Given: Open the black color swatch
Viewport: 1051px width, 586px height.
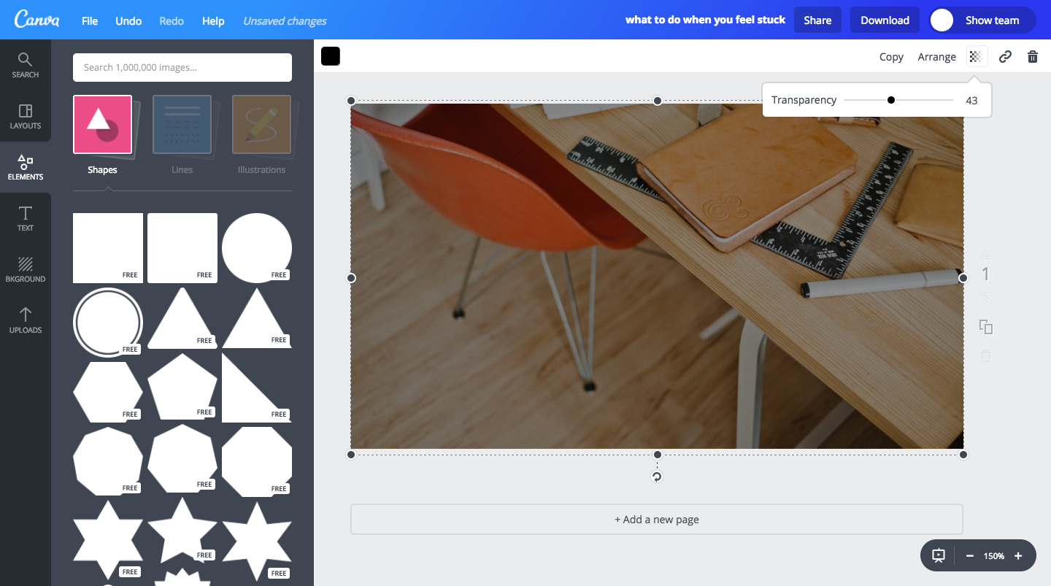Looking at the screenshot, I should (331, 56).
